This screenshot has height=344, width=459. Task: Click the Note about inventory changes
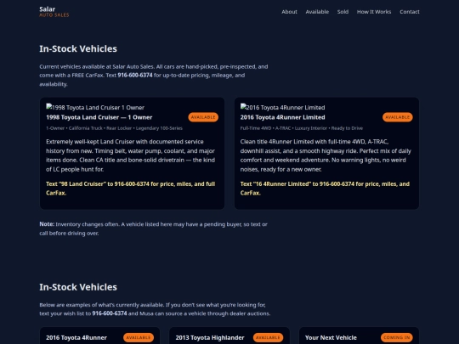click(x=153, y=228)
